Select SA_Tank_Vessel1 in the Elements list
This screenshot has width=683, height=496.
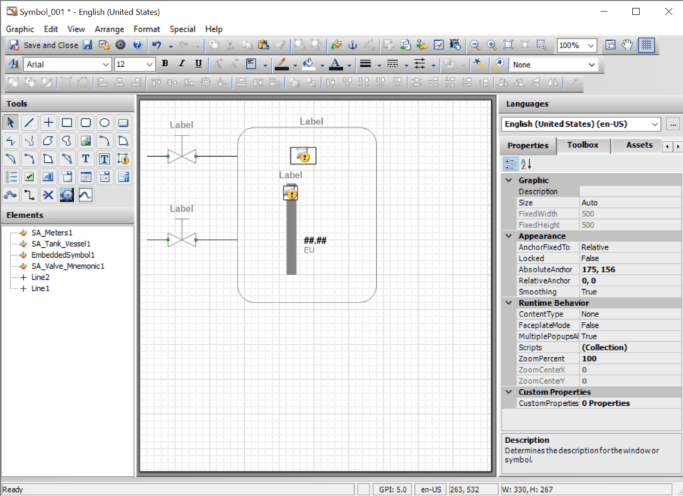tap(61, 243)
